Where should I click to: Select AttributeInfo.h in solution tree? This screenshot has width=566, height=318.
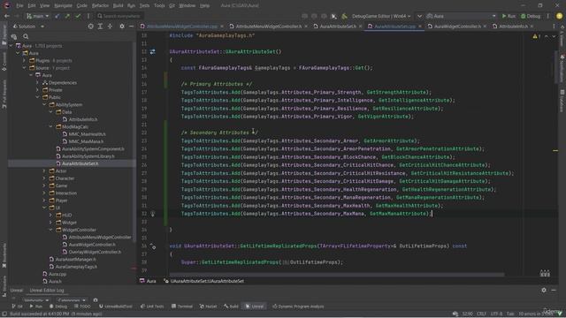point(83,119)
